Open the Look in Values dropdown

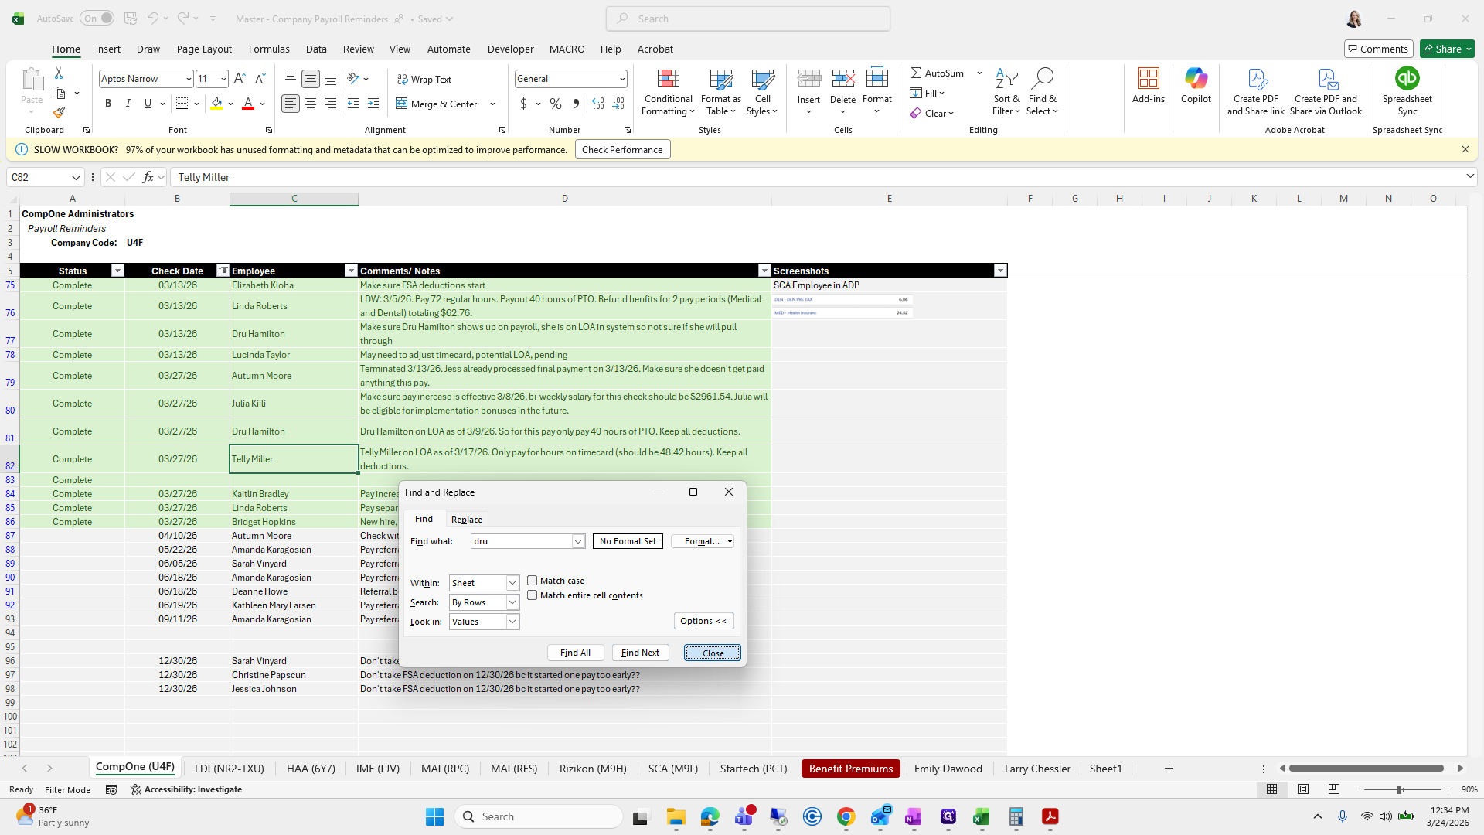tap(512, 622)
